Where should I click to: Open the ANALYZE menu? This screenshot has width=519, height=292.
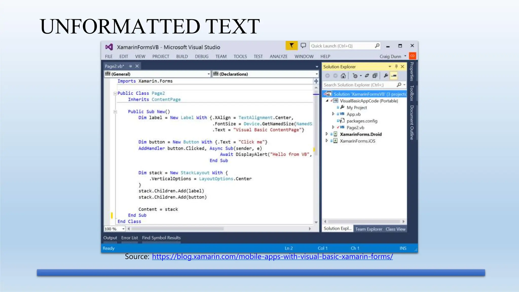click(x=279, y=56)
